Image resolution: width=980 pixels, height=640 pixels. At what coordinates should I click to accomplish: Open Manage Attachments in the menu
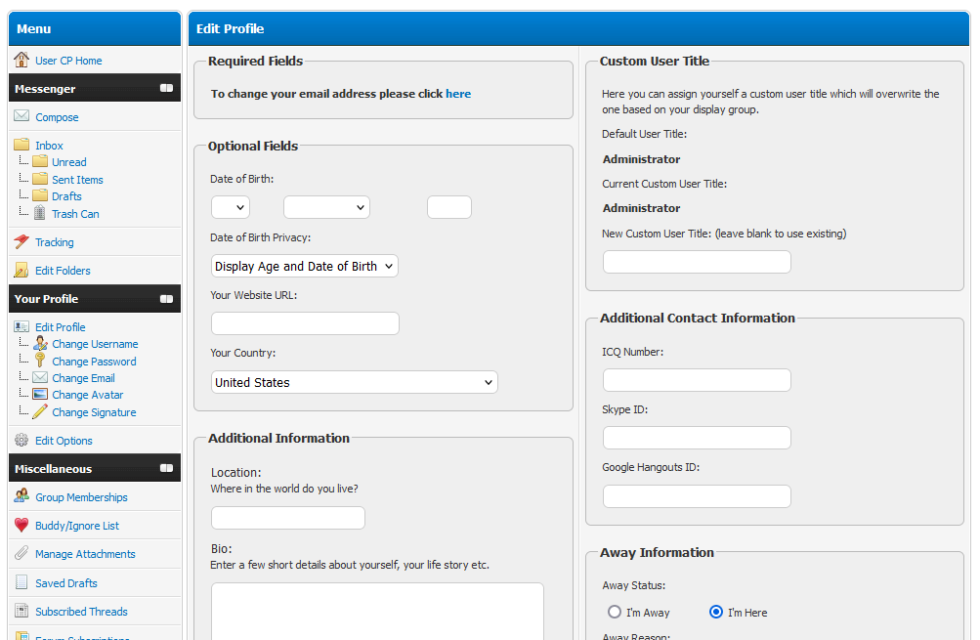[85, 553]
